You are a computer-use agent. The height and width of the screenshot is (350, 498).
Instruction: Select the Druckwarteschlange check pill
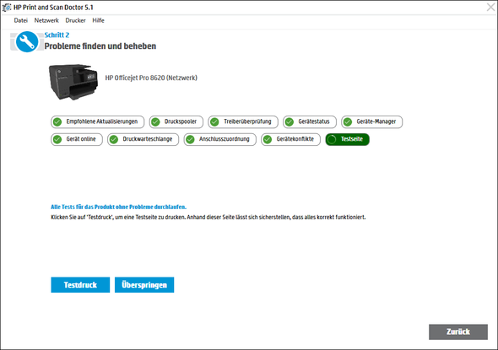coord(143,139)
